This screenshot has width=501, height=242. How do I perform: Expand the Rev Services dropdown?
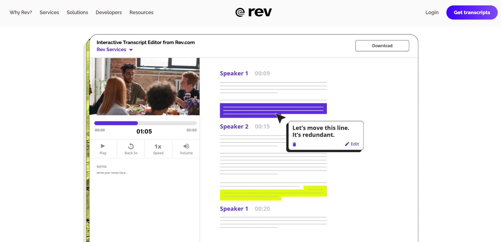[x=115, y=50]
